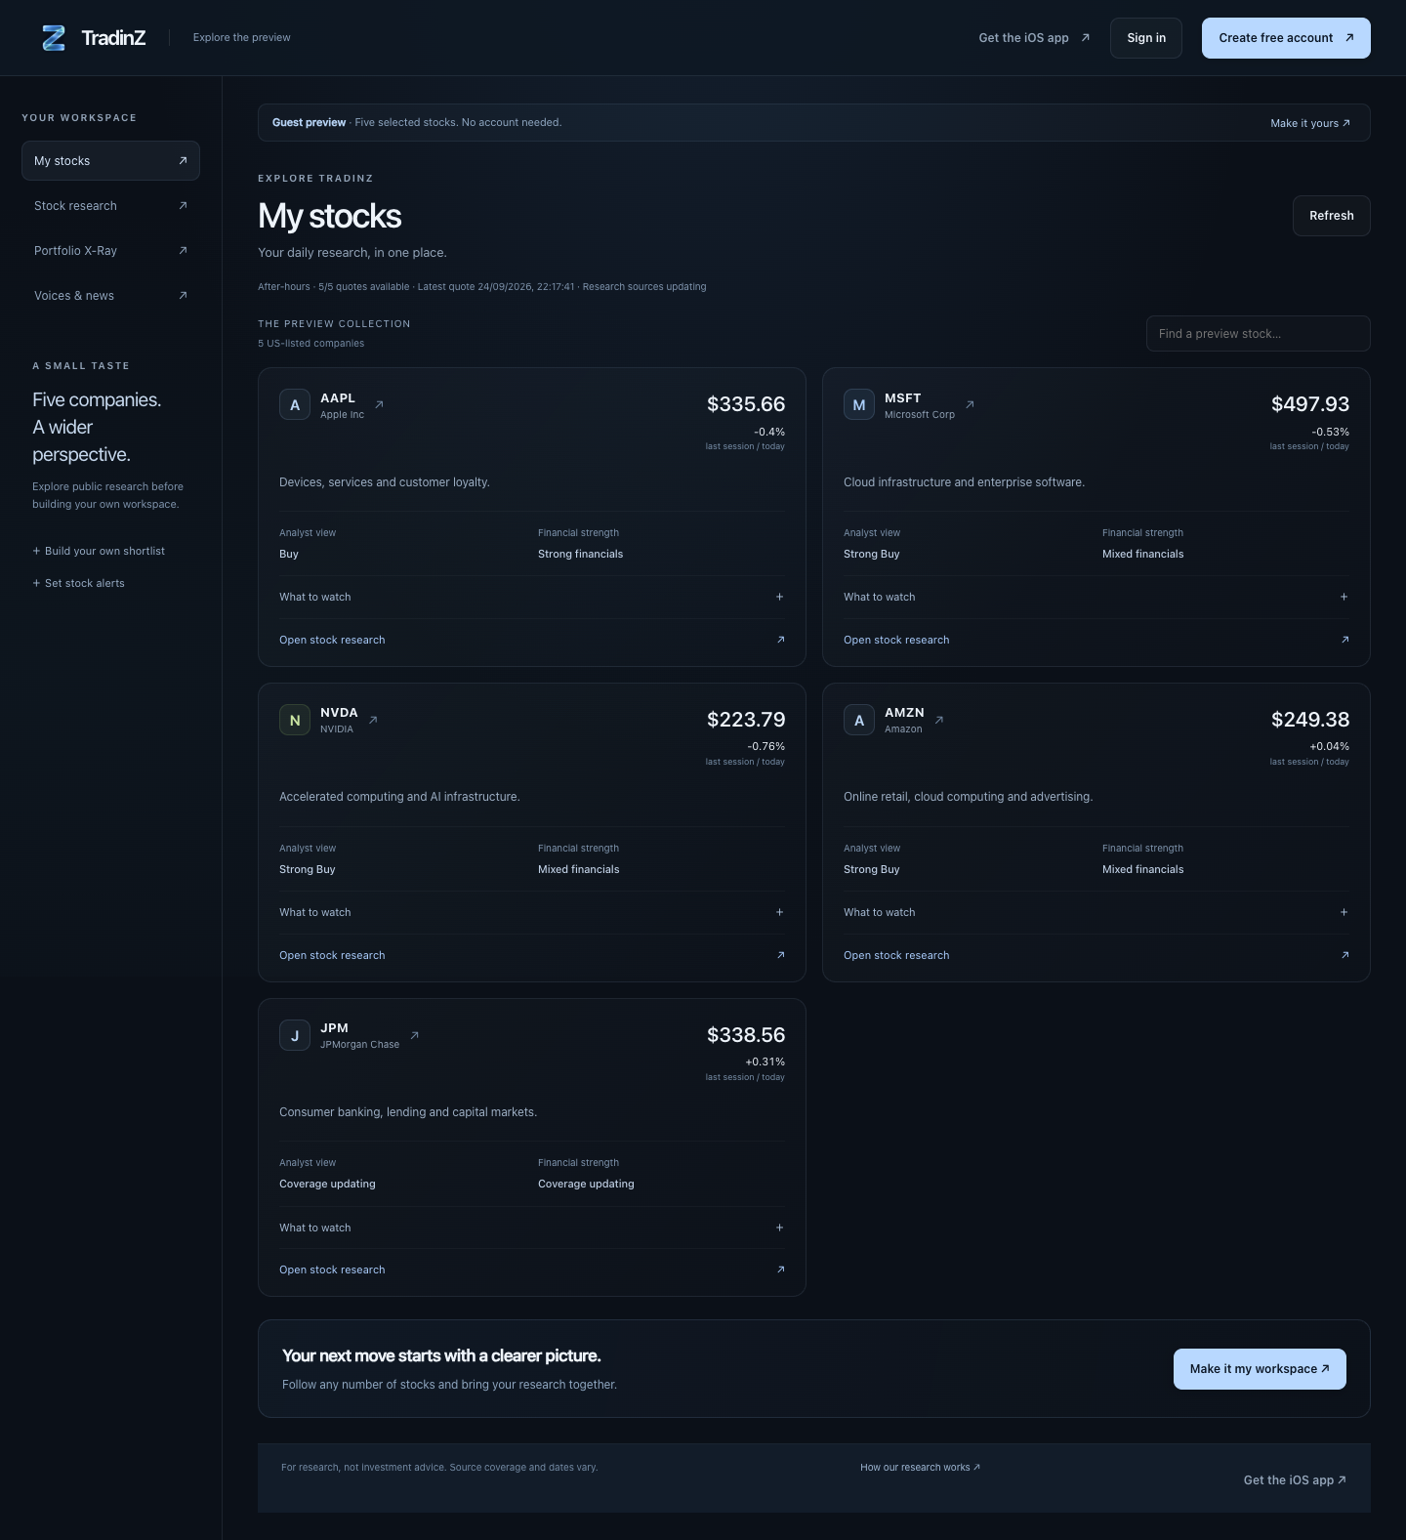Click Set stock alerts link
1406x1540 pixels.
pyautogui.click(x=79, y=583)
